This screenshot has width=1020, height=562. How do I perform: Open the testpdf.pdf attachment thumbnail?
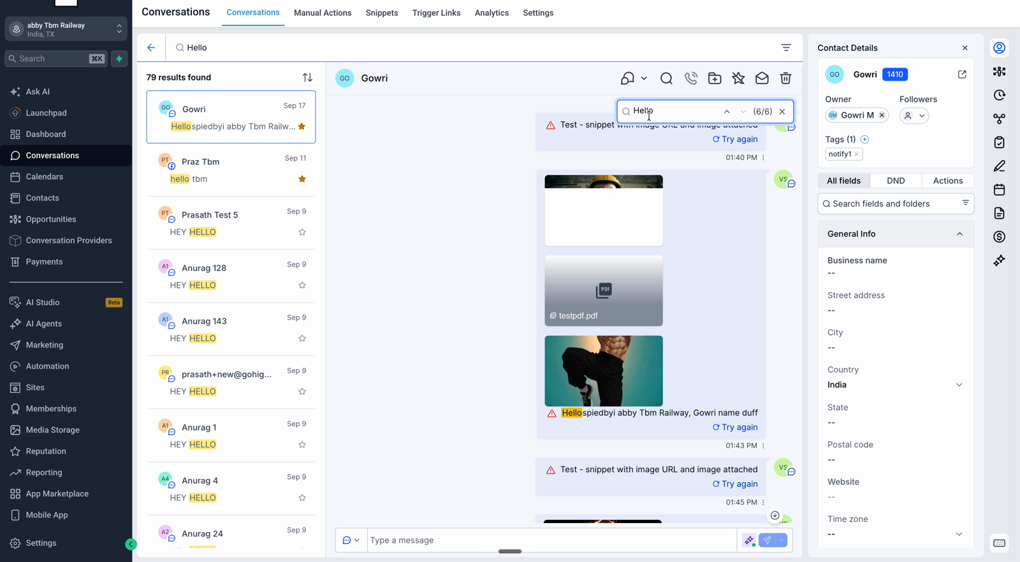click(x=604, y=291)
